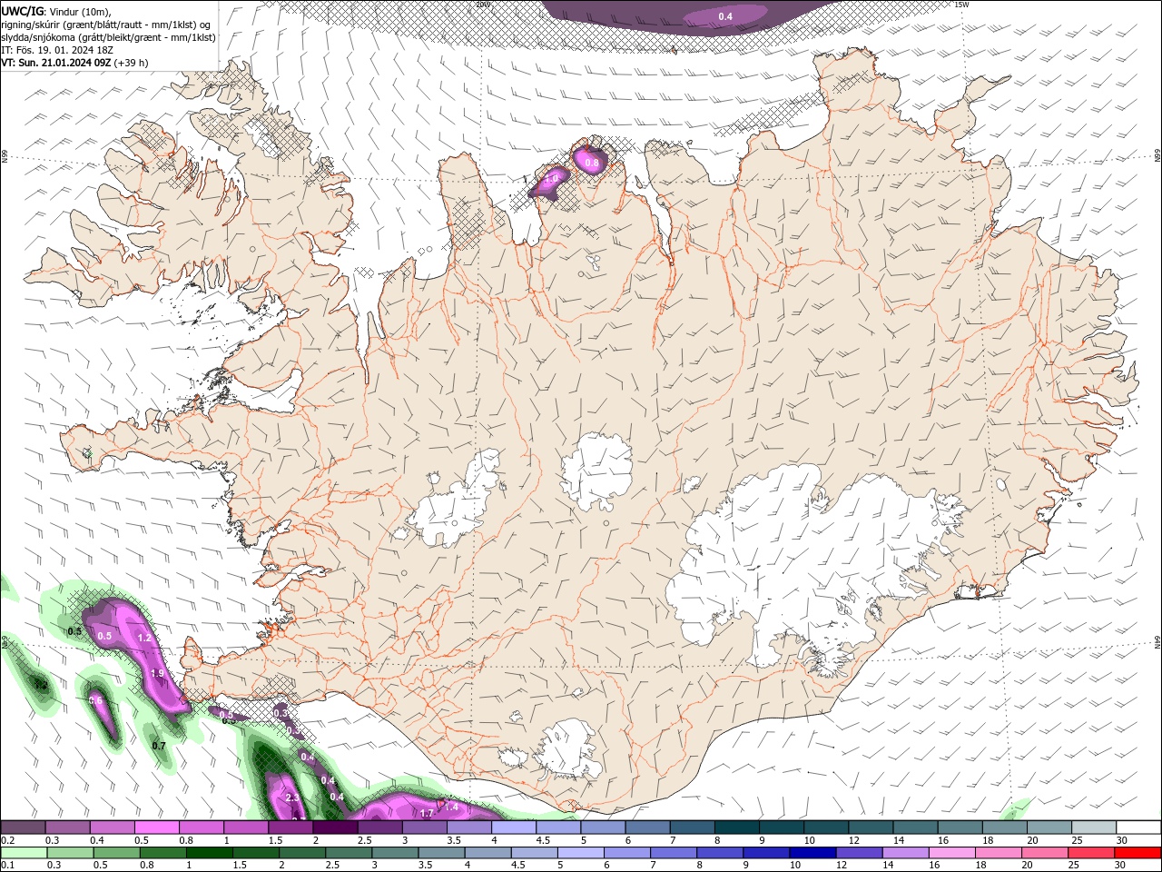Viewport: 1162px width, 872px height.
Task: Select the bright red swatch after 30 in the lower legend row
Action: click(1137, 853)
